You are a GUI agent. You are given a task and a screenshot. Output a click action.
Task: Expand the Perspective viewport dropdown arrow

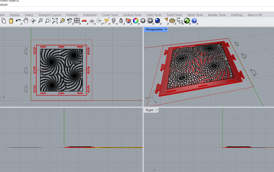point(166,30)
